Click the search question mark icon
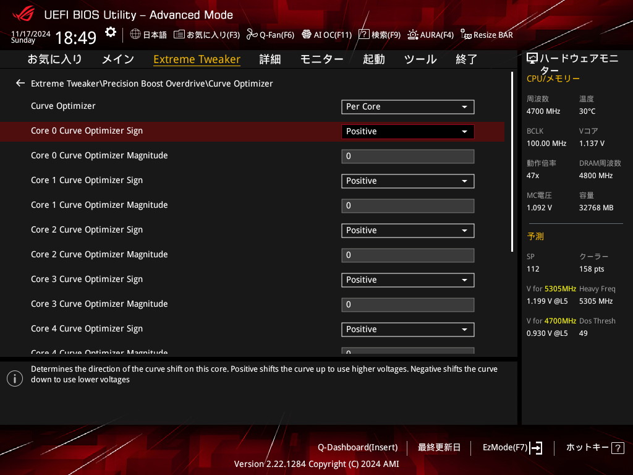The image size is (633, 475). coord(363,35)
